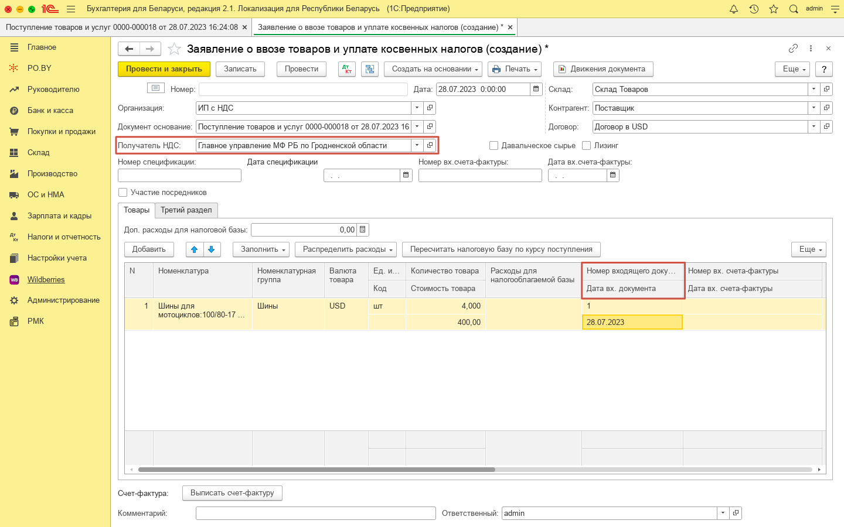Open Налоги и отчетность section
This screenshot has width=844, height=527.
(x=64, y=237)
